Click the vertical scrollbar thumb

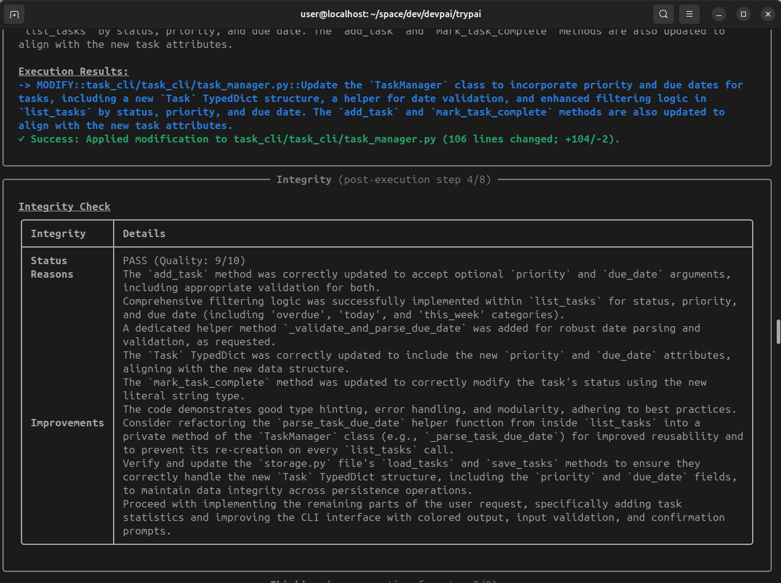tap(778, 332)
